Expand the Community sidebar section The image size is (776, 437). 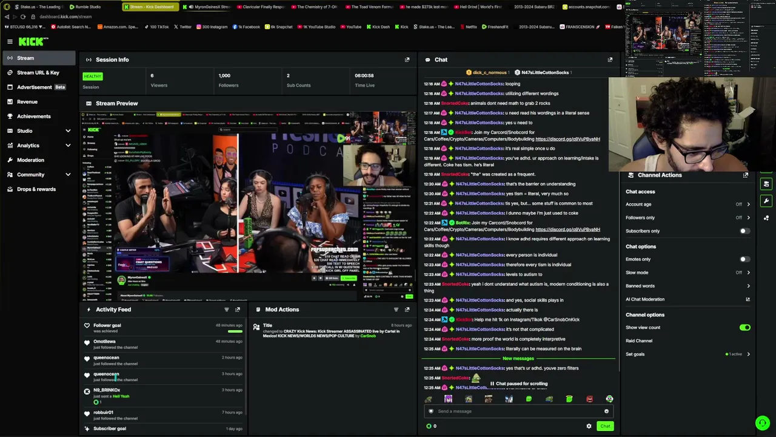coord(68,174)
